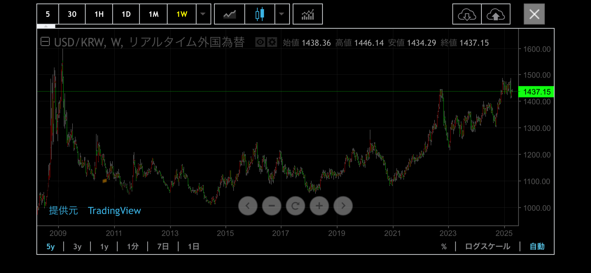Reset the chart view with the refresh button
The height and width of the screenshot is (273, 591).
point(295,206)
